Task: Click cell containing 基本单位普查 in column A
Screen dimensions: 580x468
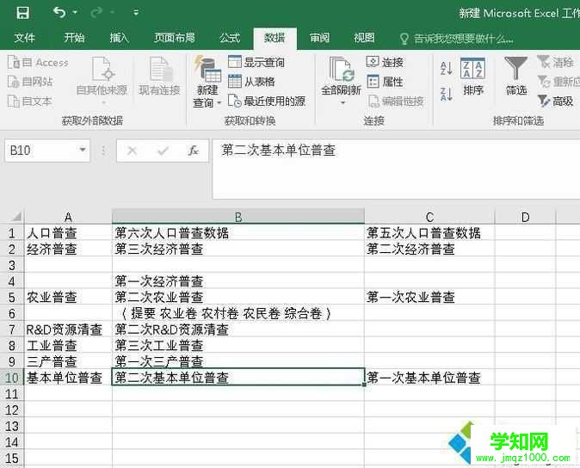Action: [68, 378]
